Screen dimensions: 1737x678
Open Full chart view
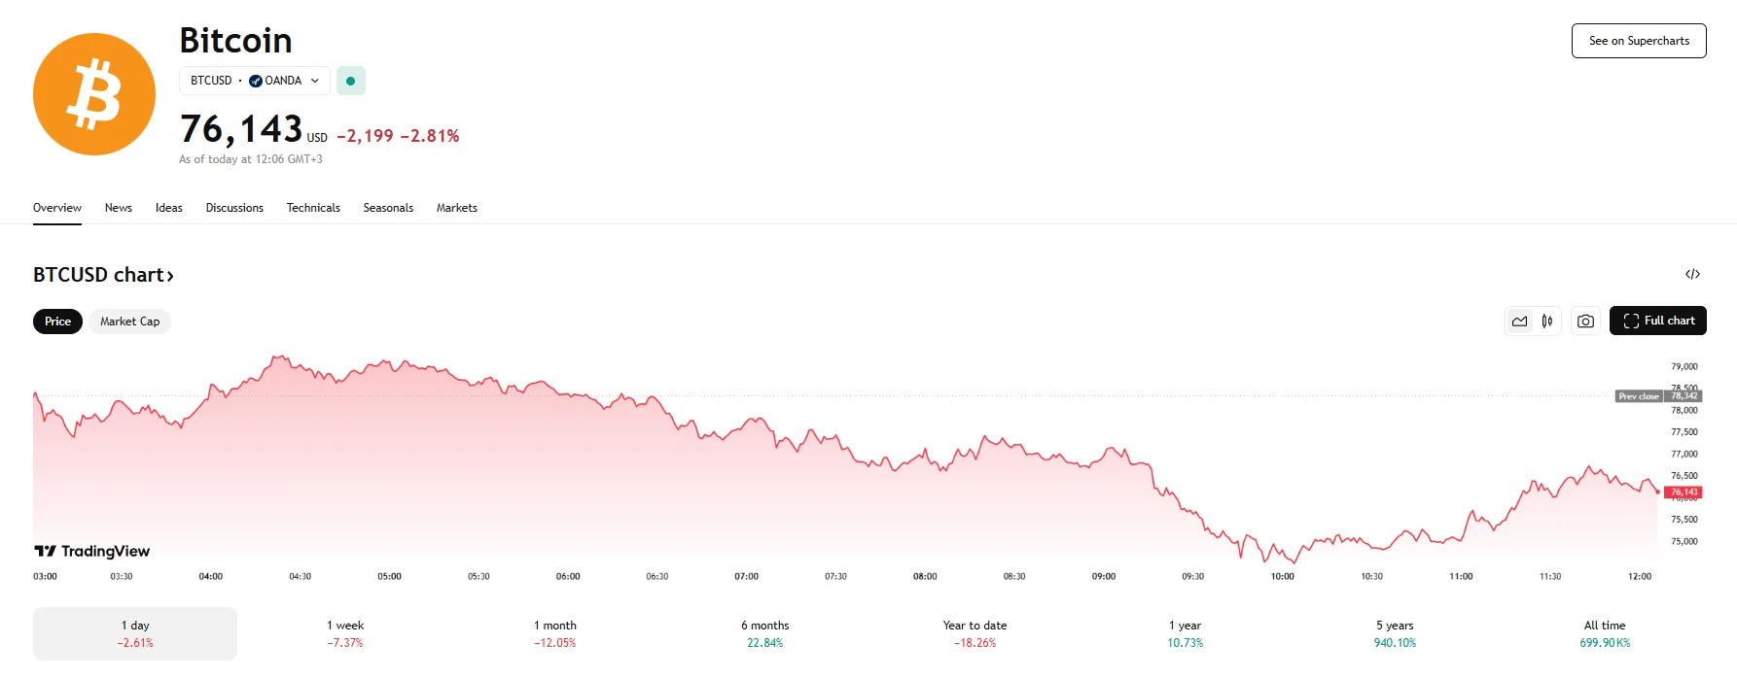point(1657,321)
